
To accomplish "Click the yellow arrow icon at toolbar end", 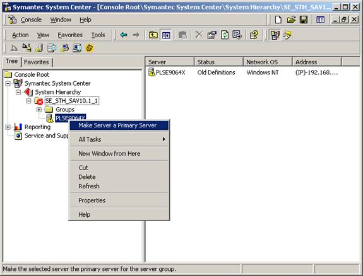I will coord(287,35).
